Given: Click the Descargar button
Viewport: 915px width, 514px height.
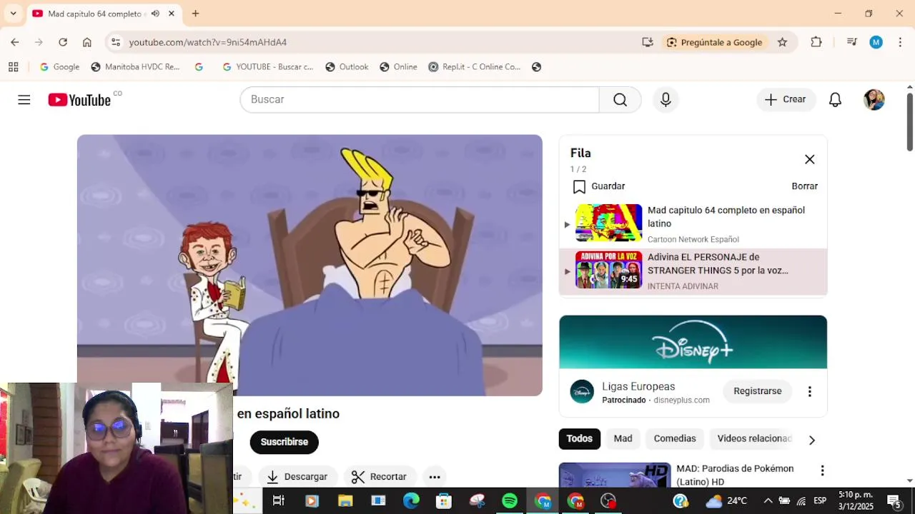Looking at the screenshot, I should pos(297,477).
